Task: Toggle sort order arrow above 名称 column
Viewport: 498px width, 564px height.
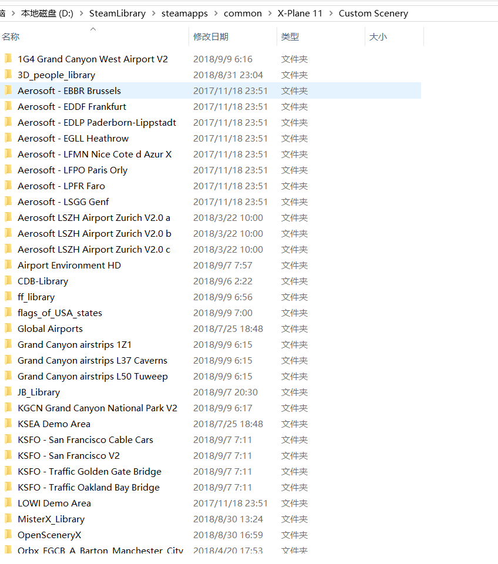Action: 93,29
